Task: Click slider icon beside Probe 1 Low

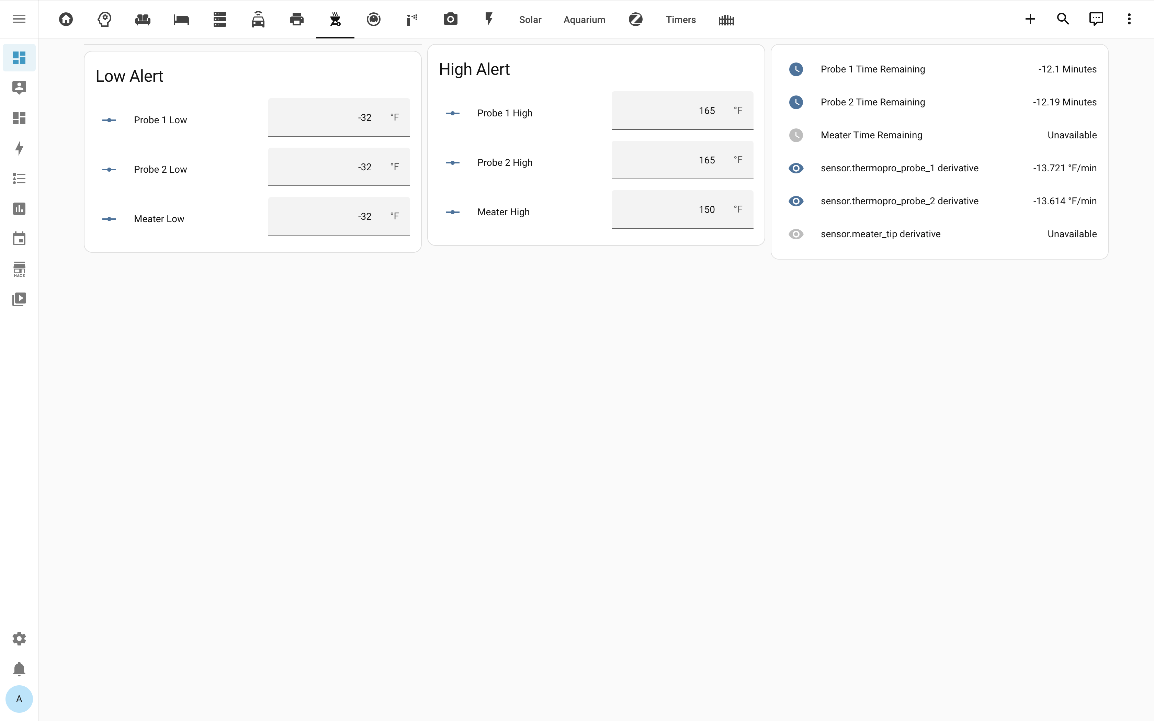Action: pyautogui.click(x=109, y=120)
